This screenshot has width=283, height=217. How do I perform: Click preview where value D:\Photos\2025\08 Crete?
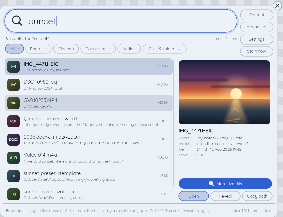[219, 138]
